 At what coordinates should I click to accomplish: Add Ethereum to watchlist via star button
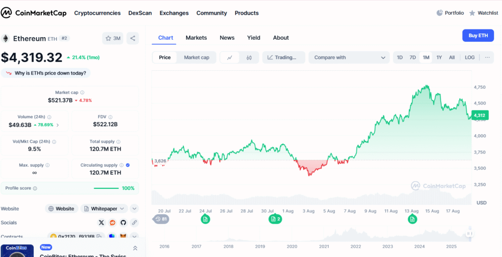click(113, 38)
